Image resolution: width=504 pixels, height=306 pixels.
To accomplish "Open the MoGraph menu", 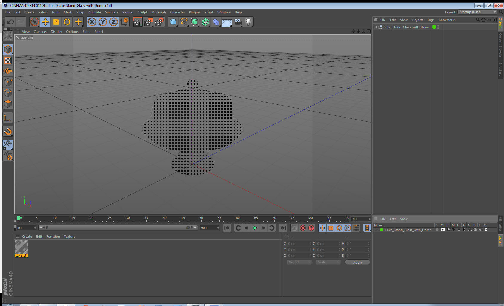I will click(159, 12).
